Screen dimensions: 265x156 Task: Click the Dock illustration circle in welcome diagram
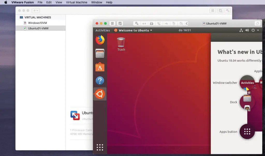(247, 102)
